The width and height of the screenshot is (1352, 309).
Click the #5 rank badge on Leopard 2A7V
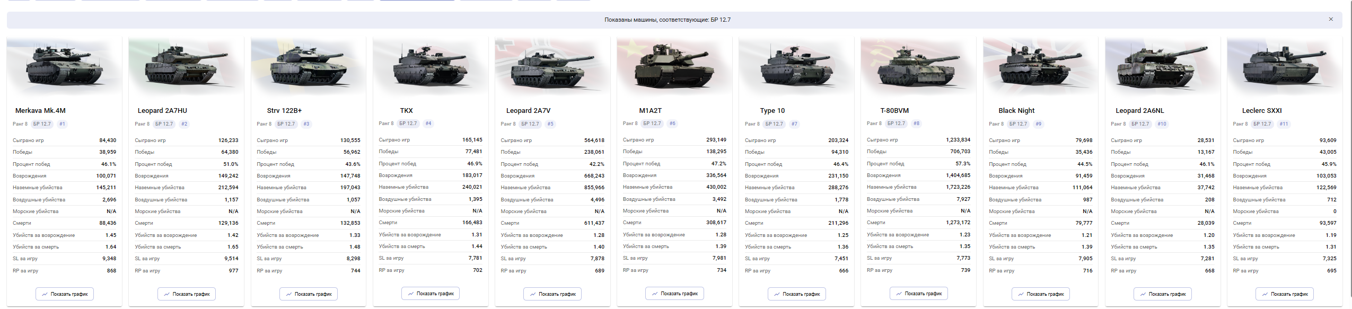(550, 124)
